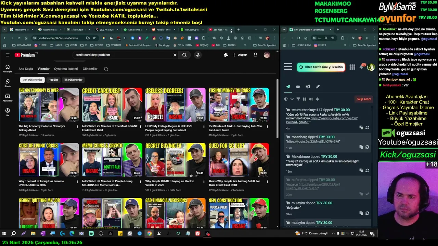Open Useless Degrees video thumbnail
The height and width of the screenshot is (246, 438).
[x=175, y=105]
